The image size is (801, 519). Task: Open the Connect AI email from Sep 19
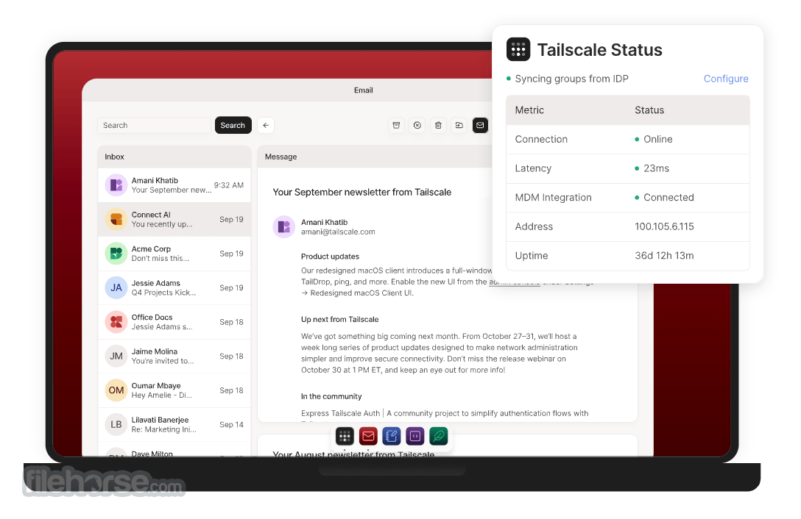pos(174,219)
